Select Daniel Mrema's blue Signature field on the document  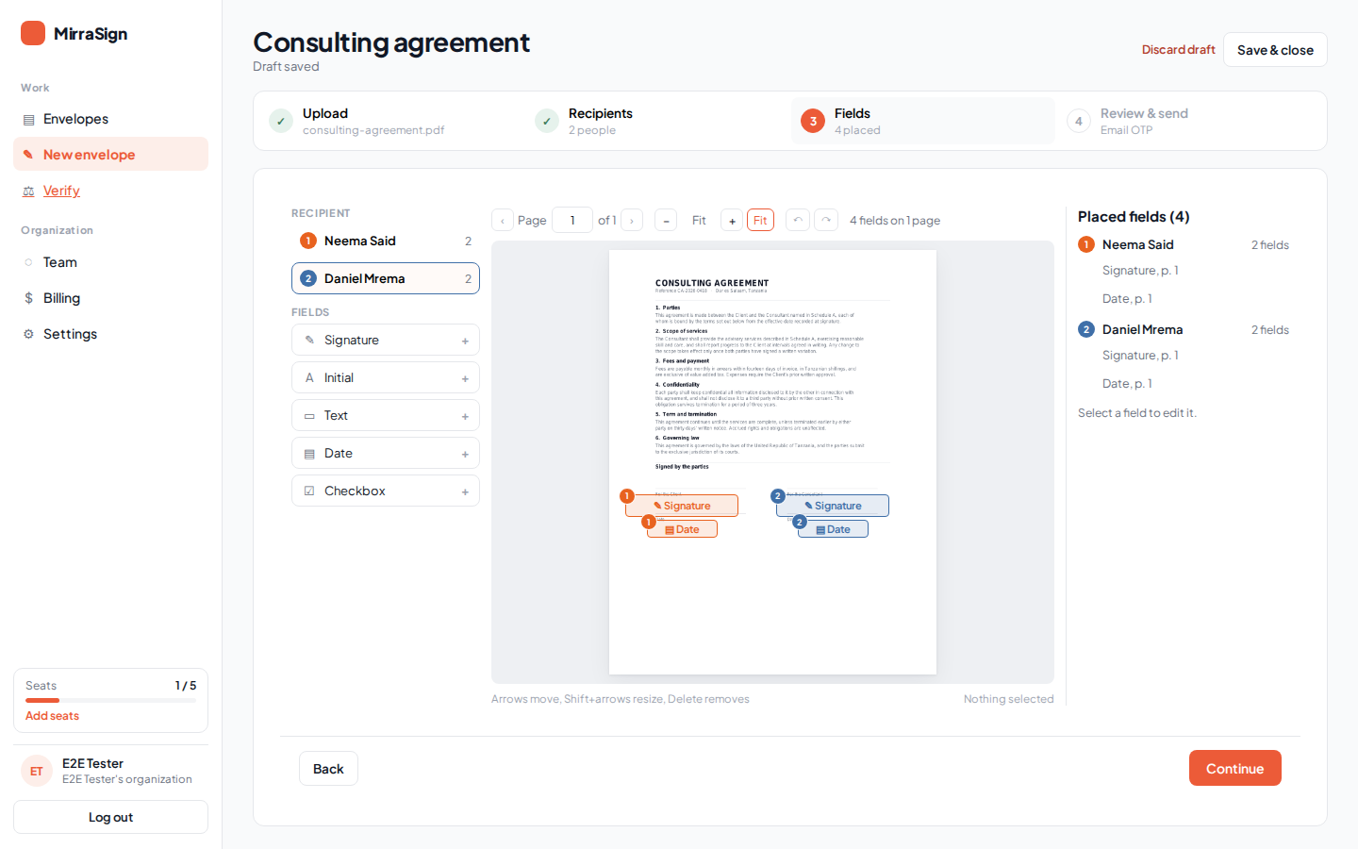pos(833,506)
